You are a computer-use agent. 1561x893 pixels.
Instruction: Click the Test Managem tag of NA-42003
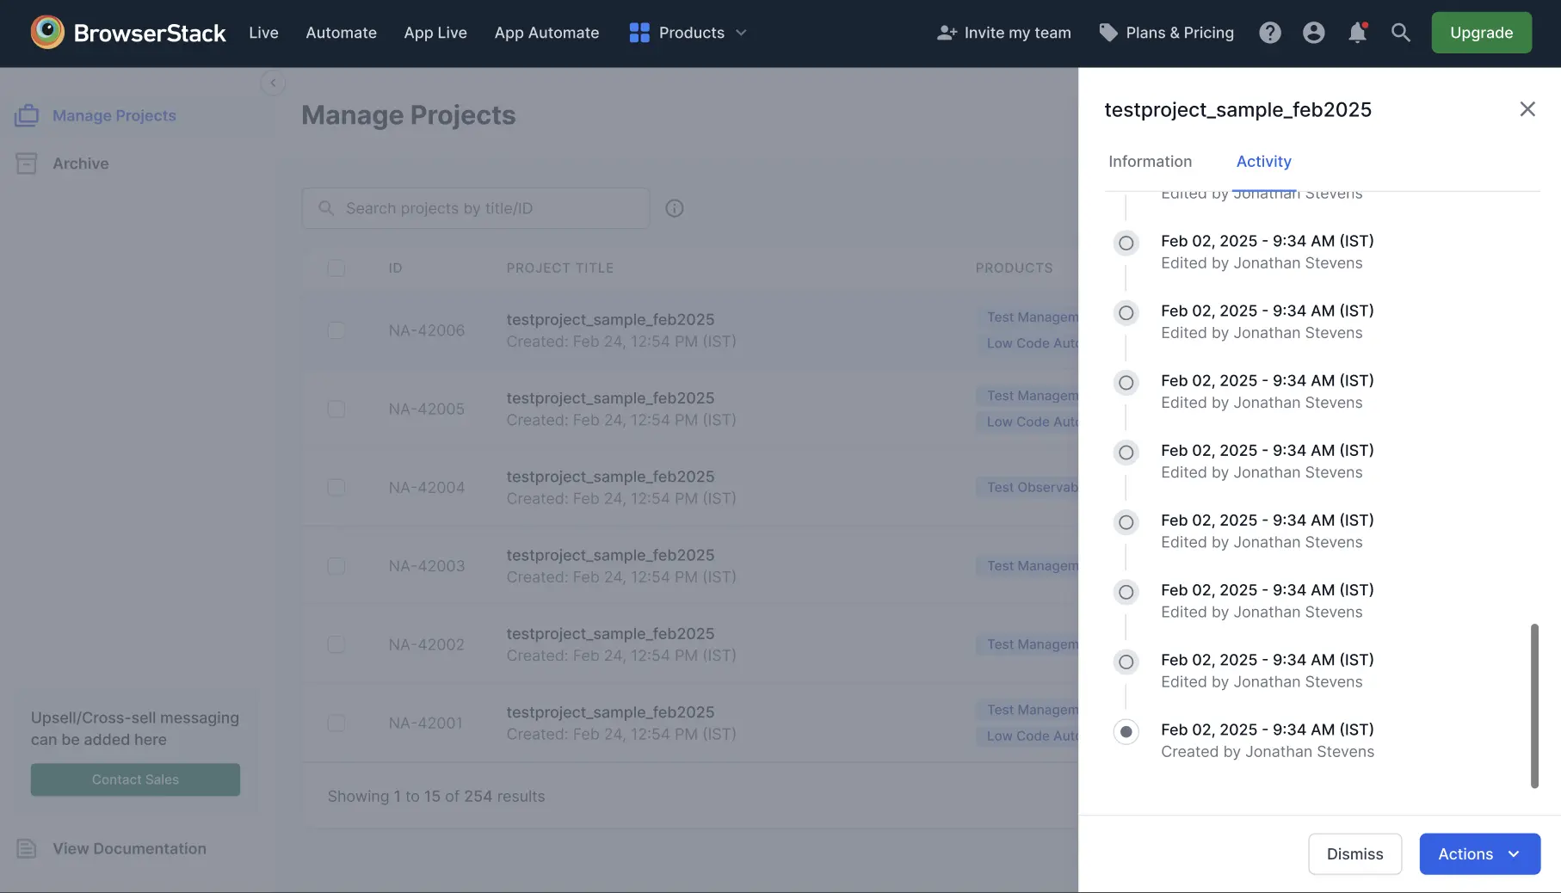(1027, 566)
